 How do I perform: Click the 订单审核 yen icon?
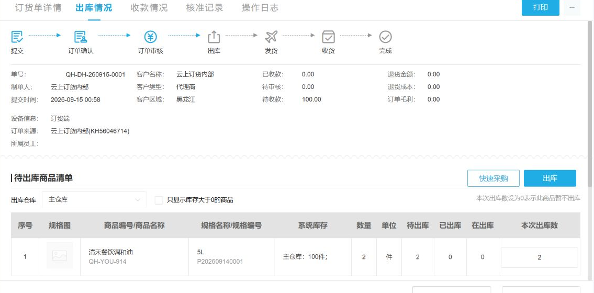[x=150, y=37]
